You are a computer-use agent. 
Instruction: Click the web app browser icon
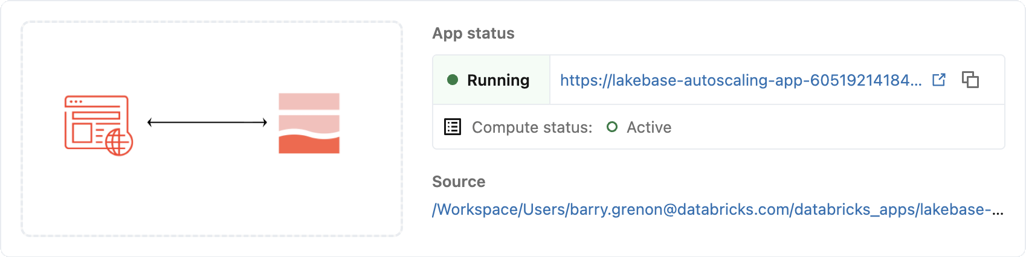tap(97, 124)
